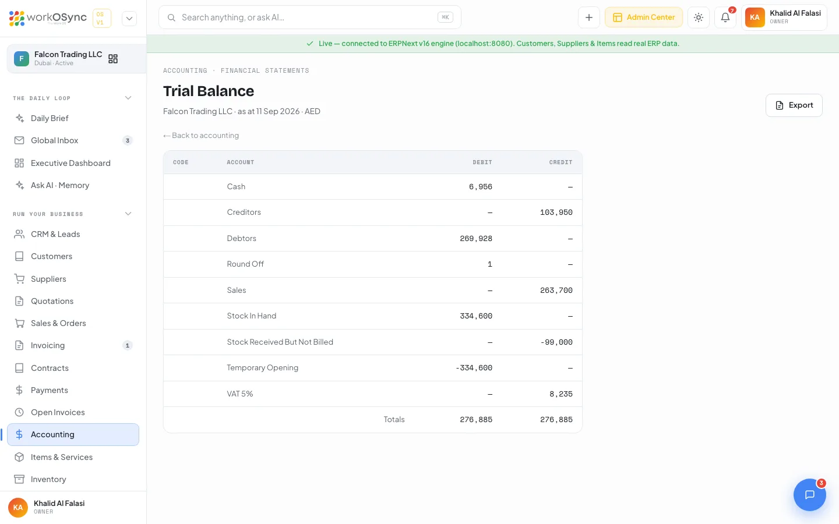
Task: Open Sales & Orders cart icon
Action: pos(19,323)
